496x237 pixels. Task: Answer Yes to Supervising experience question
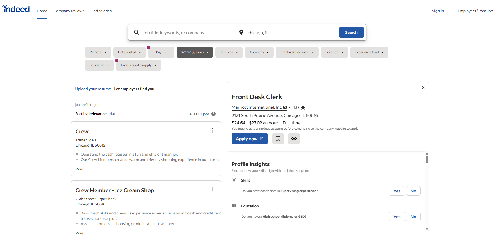pos(397,191)
